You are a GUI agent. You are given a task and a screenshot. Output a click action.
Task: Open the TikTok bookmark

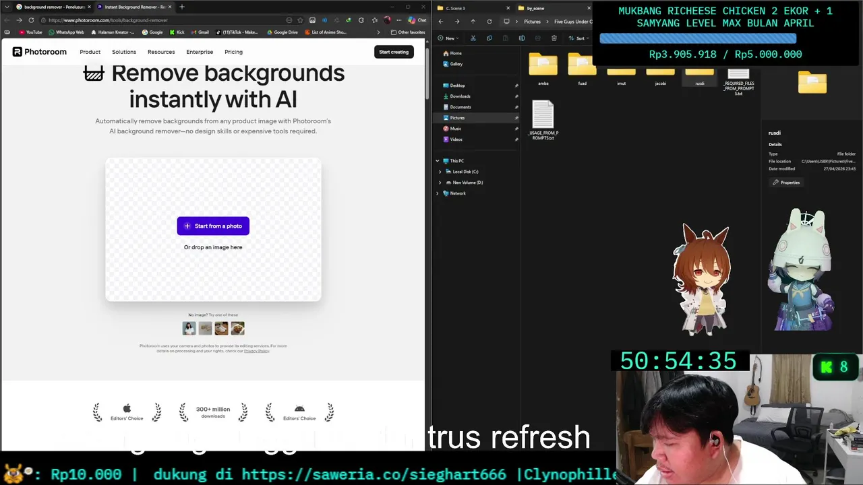click(237, 32)
